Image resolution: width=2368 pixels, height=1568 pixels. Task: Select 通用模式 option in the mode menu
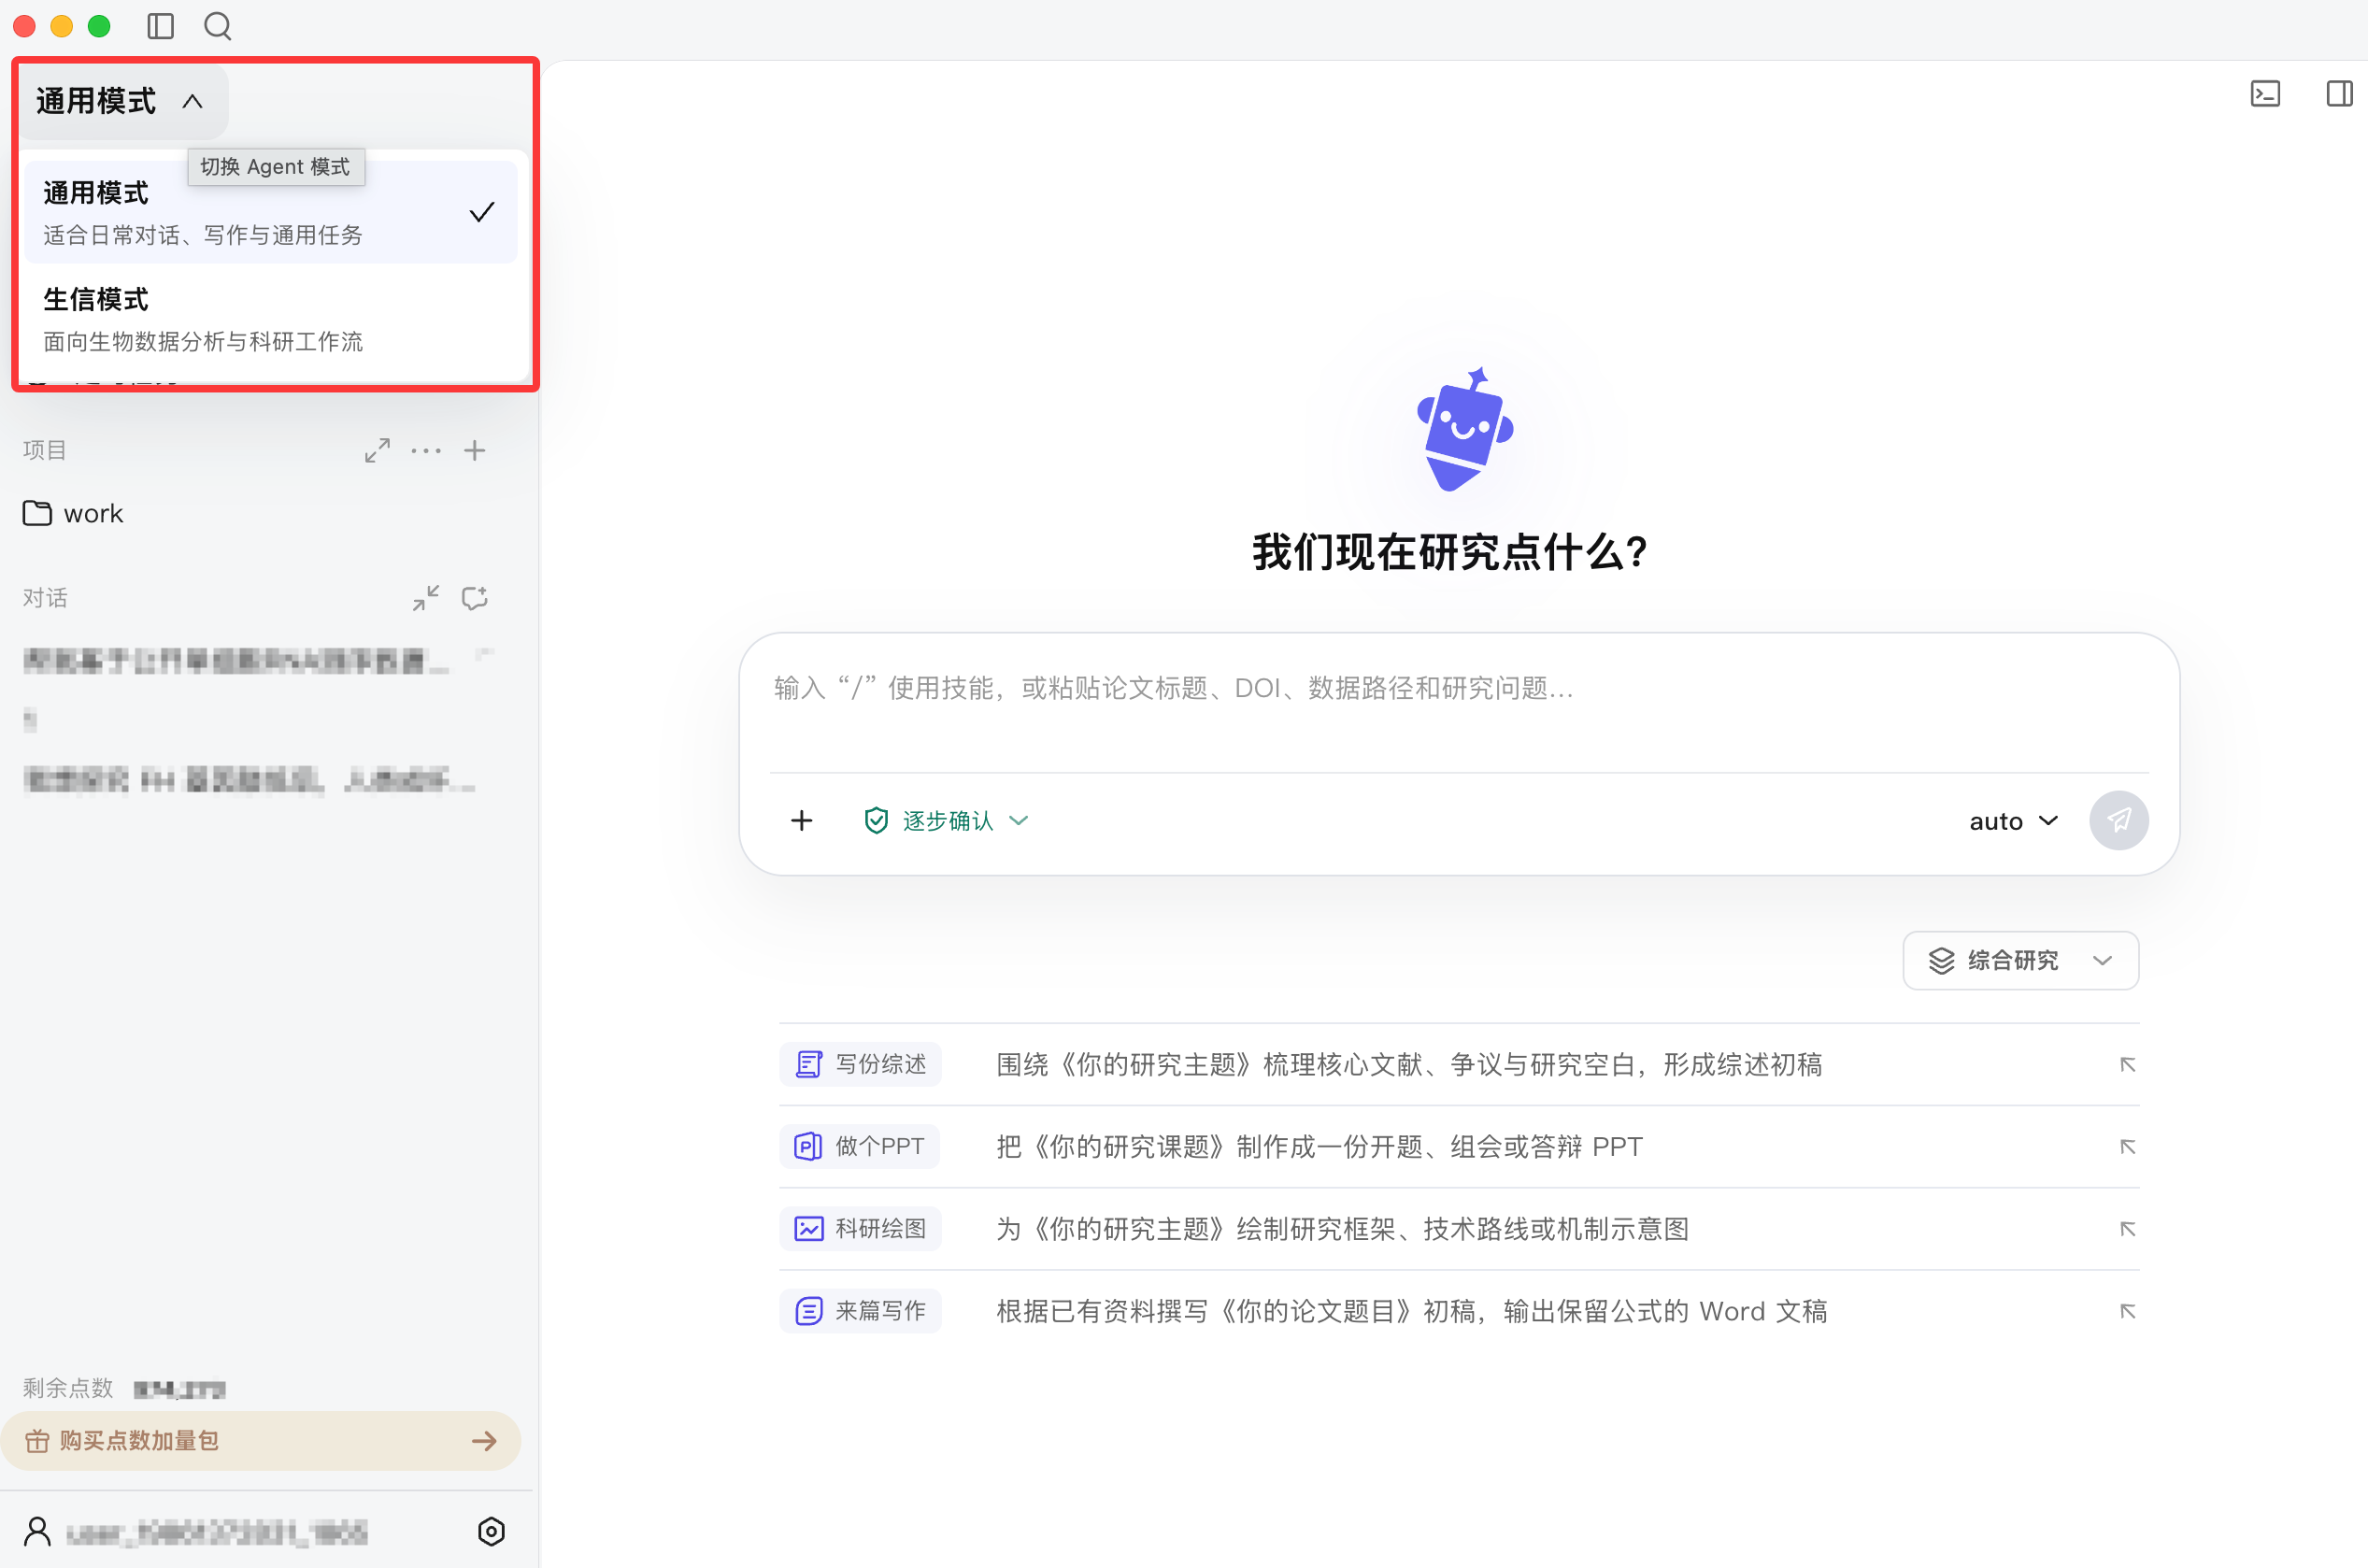pyautogui.click(x=271, y=213)
